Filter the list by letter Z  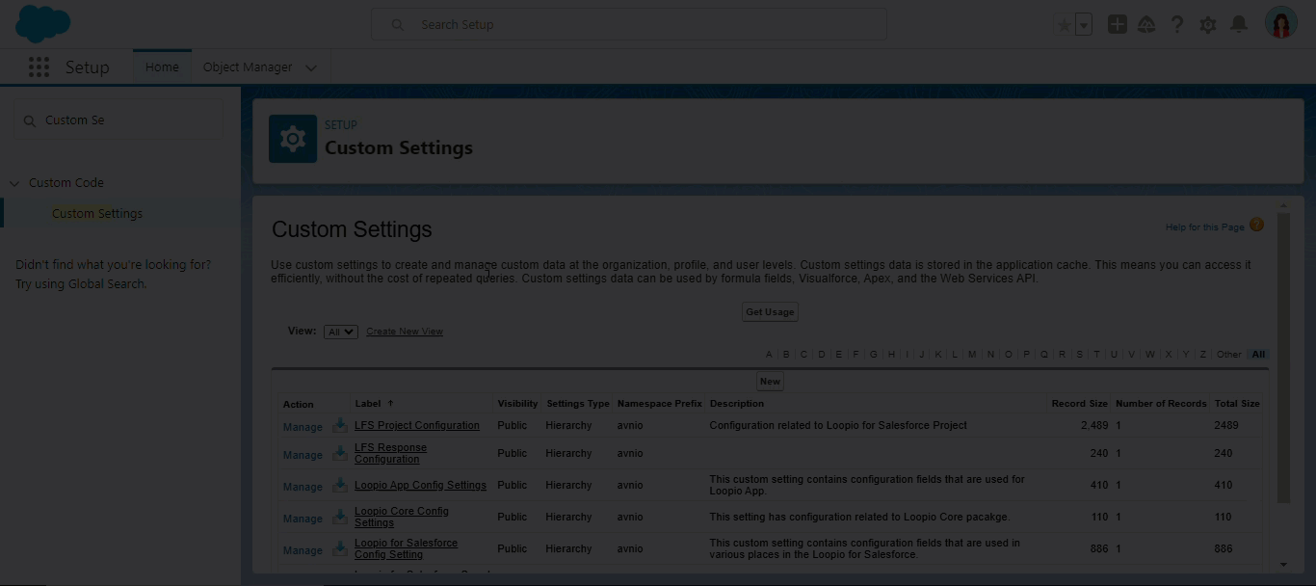1203,355
